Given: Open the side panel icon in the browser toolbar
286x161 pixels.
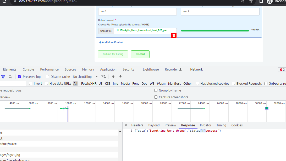Looking at the screenshot, I should point(261,2).
